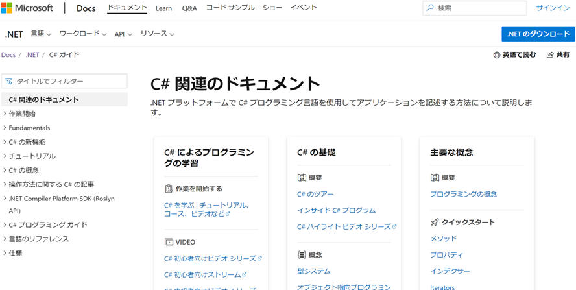Click the filter icon in タイトルでフィルター box
Image resolution: width=576 pixels, height=290 pixels.
pyautogui.click(x=9, y=81)
